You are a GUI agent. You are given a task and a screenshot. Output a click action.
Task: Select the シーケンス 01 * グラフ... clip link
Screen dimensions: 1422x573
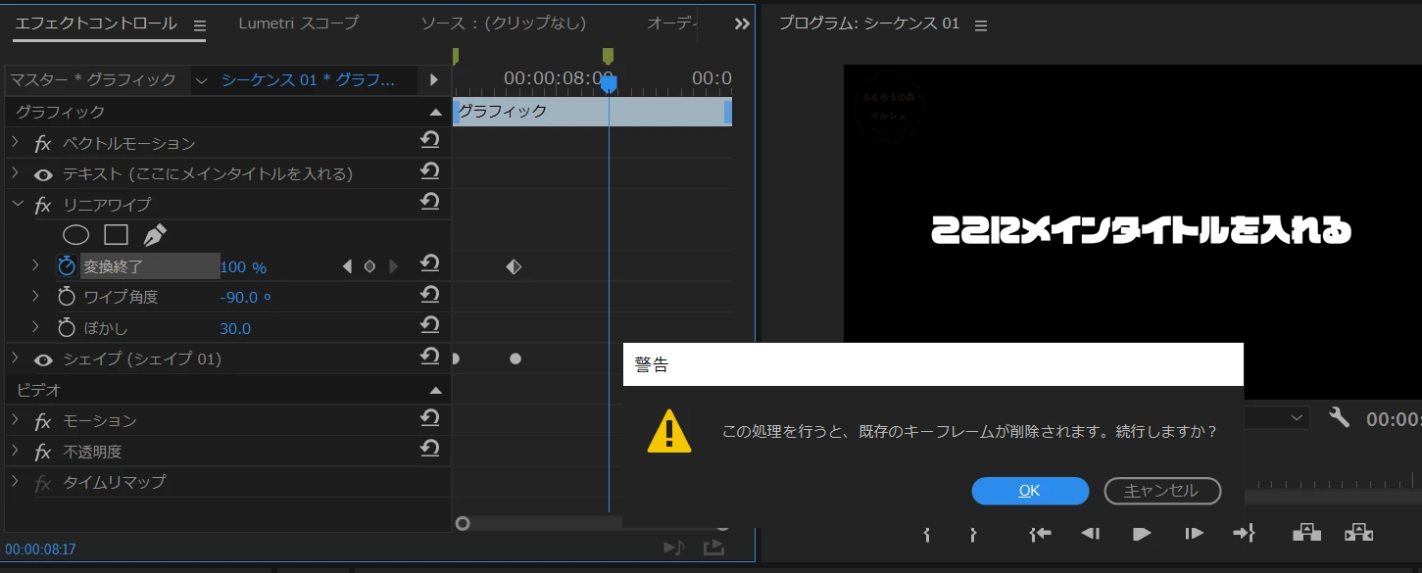point(308,79)
